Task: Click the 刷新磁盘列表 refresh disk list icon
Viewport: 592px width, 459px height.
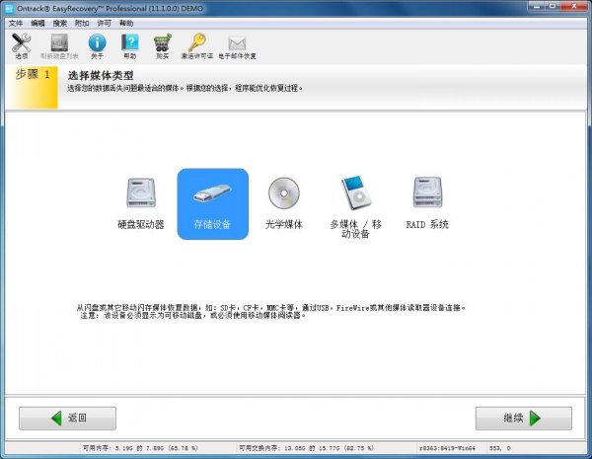Action: coord(59,44)
